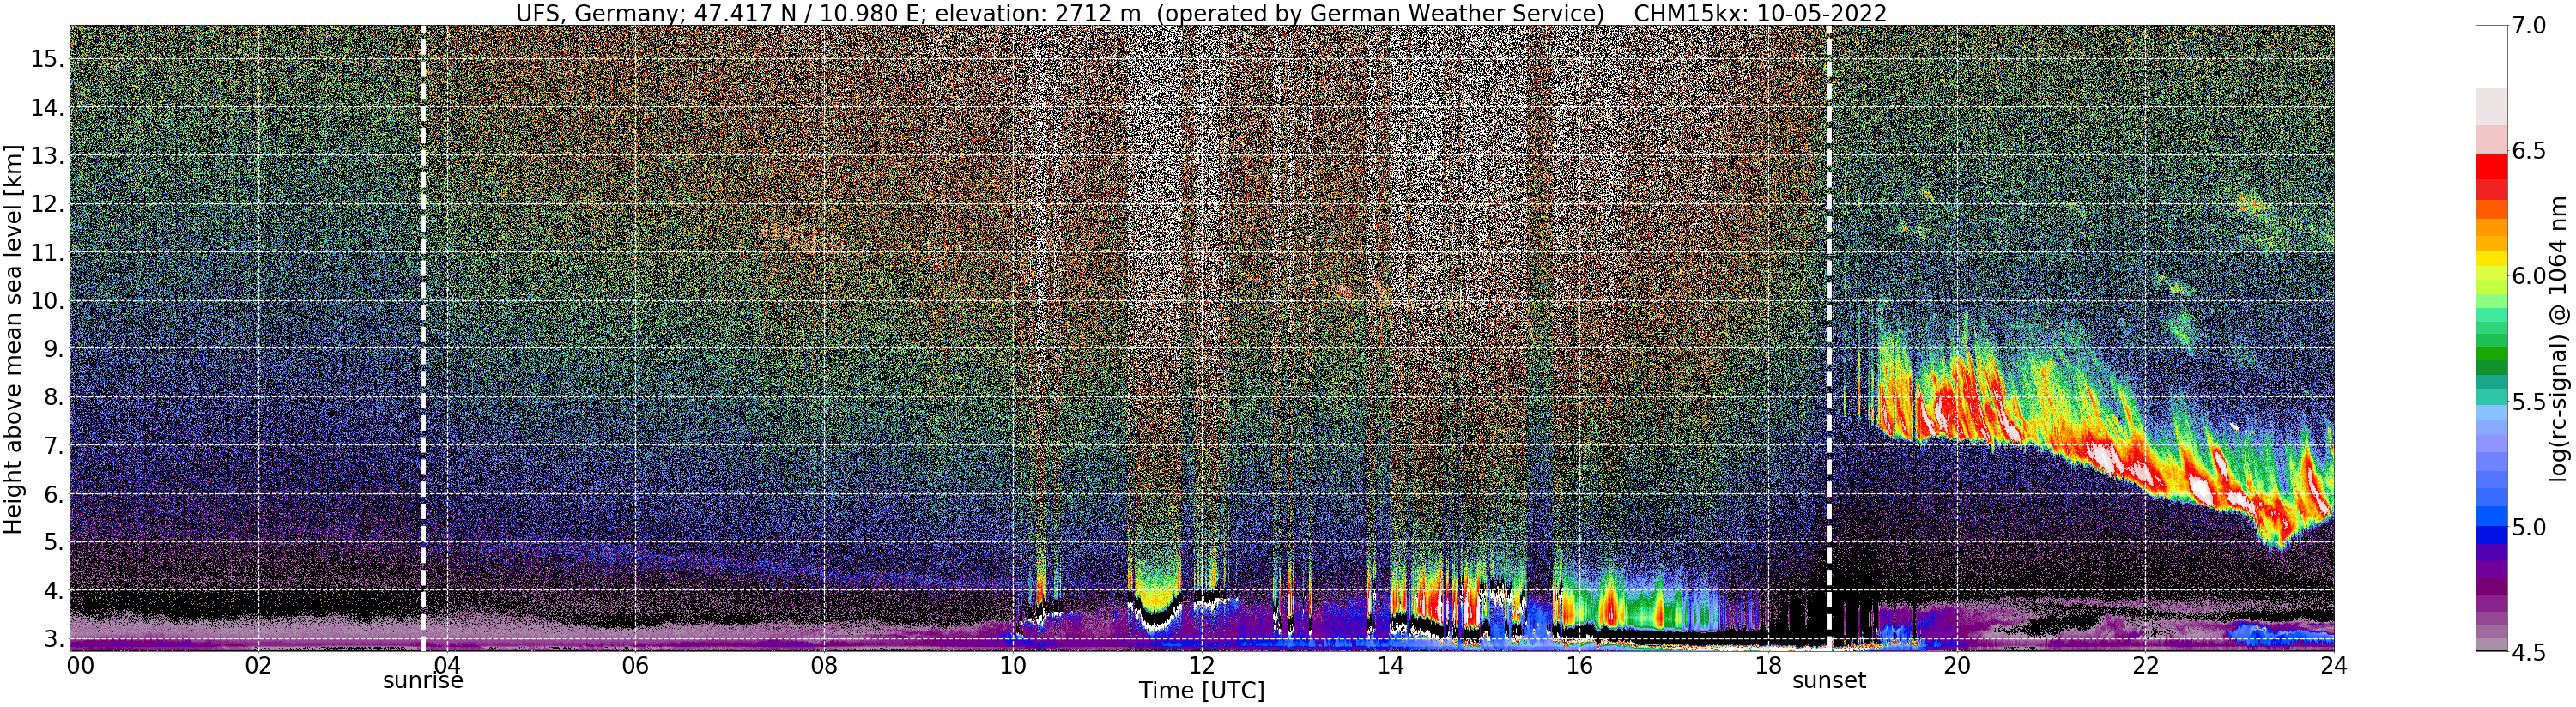Click the height axis tick label 7.
The height and width of the screenshot is (707, 2576).
54,446
